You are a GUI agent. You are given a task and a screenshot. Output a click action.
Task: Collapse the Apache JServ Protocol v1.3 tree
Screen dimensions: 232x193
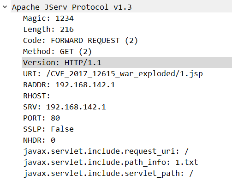point(5,7)
